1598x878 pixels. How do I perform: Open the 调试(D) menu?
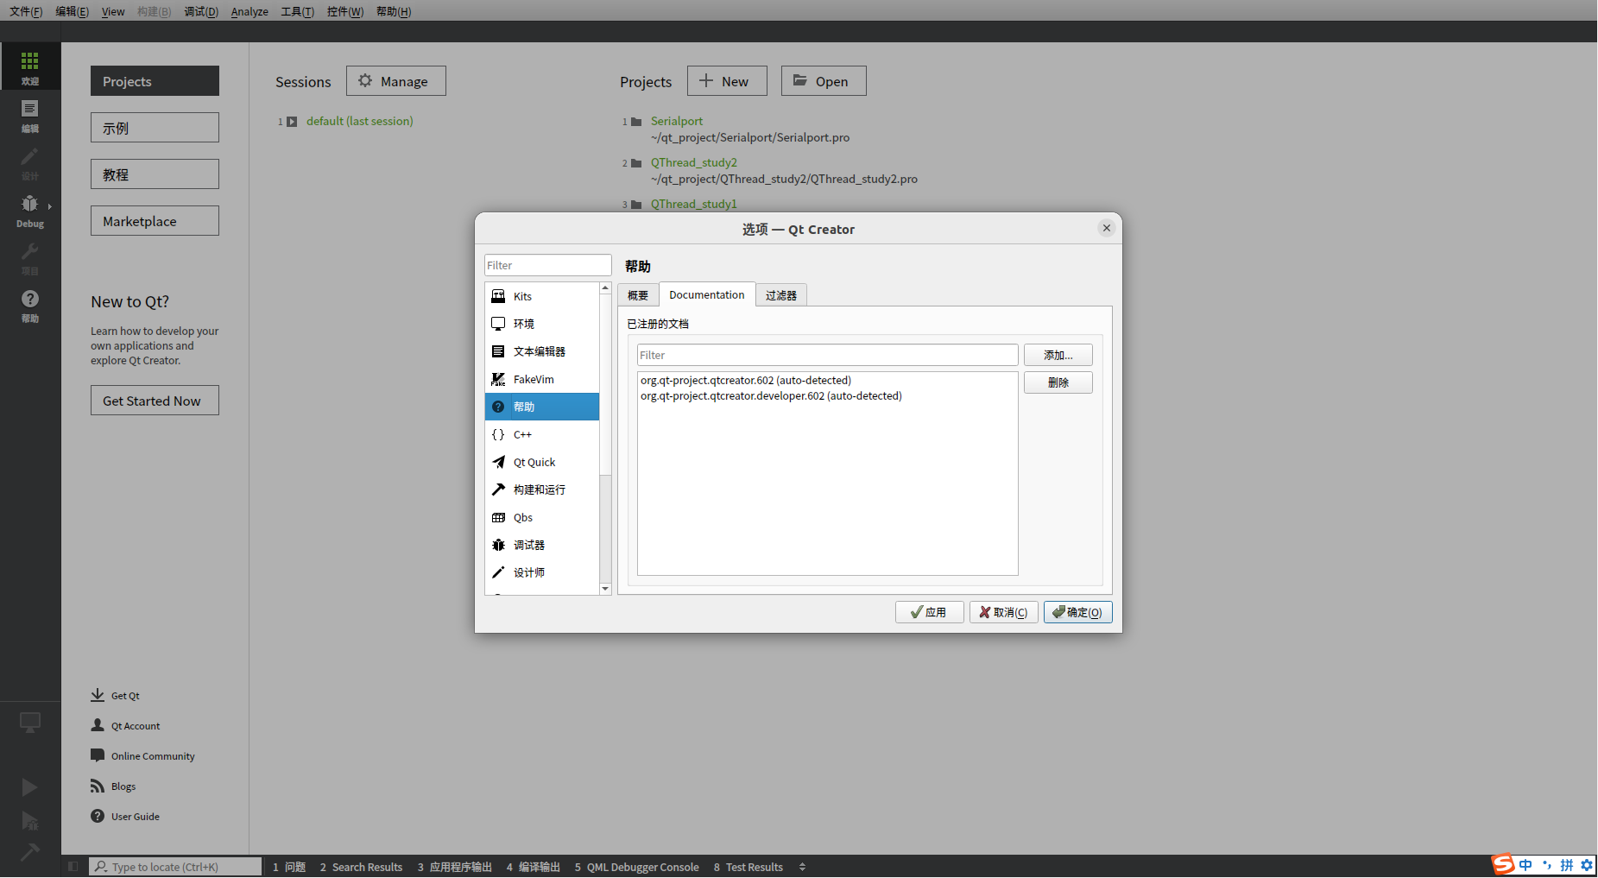pyautogui.click(x=201, y=11)
